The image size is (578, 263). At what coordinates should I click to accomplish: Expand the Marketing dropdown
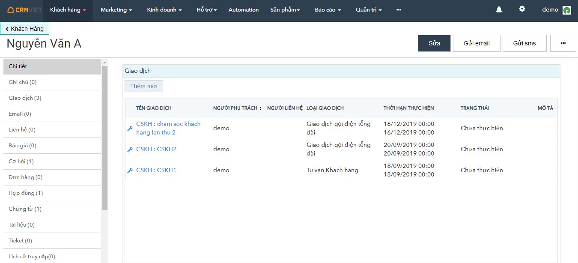(116, 9)
